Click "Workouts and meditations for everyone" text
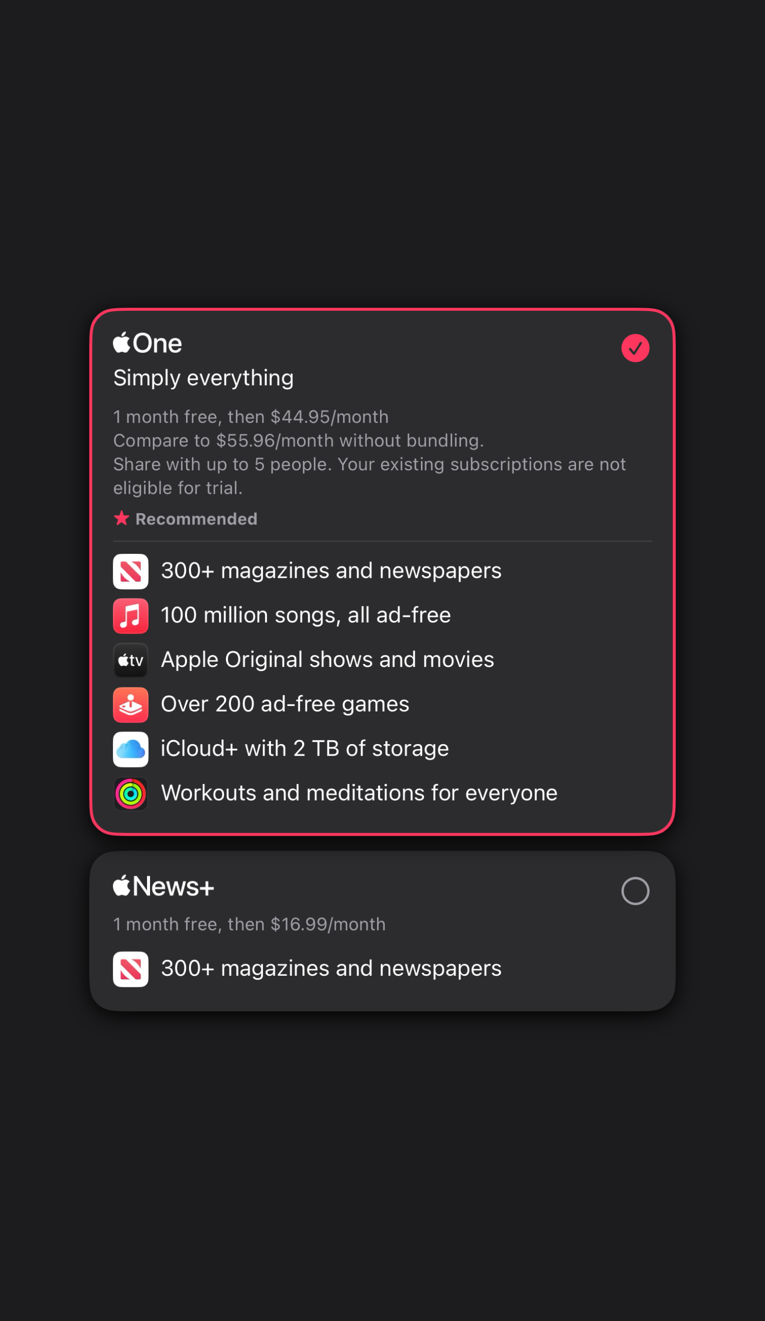The image size is (765, 1321). click(x=359, y=794)
